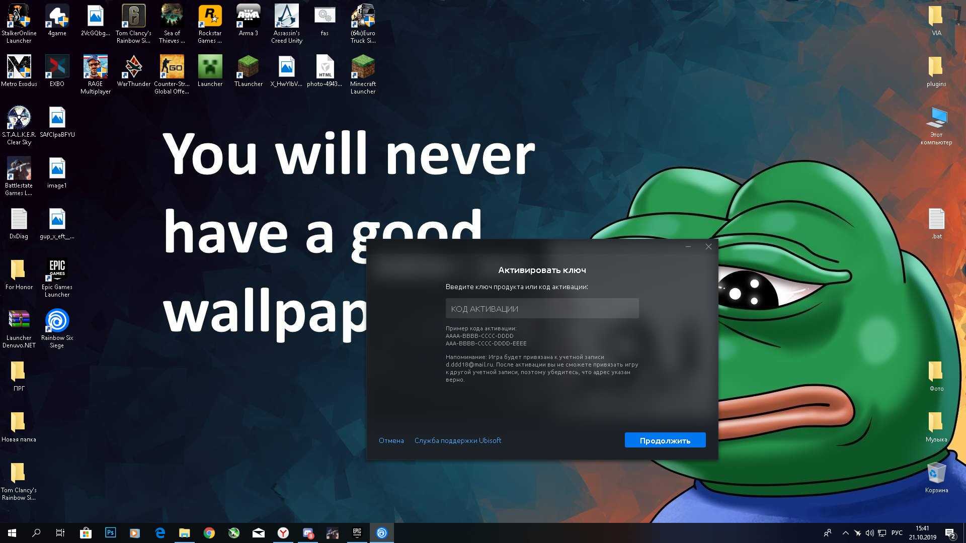Image resolution: width=966 pixels, height=543 pixels.
Task: Select the ПРГ folder
Action: 19,376
